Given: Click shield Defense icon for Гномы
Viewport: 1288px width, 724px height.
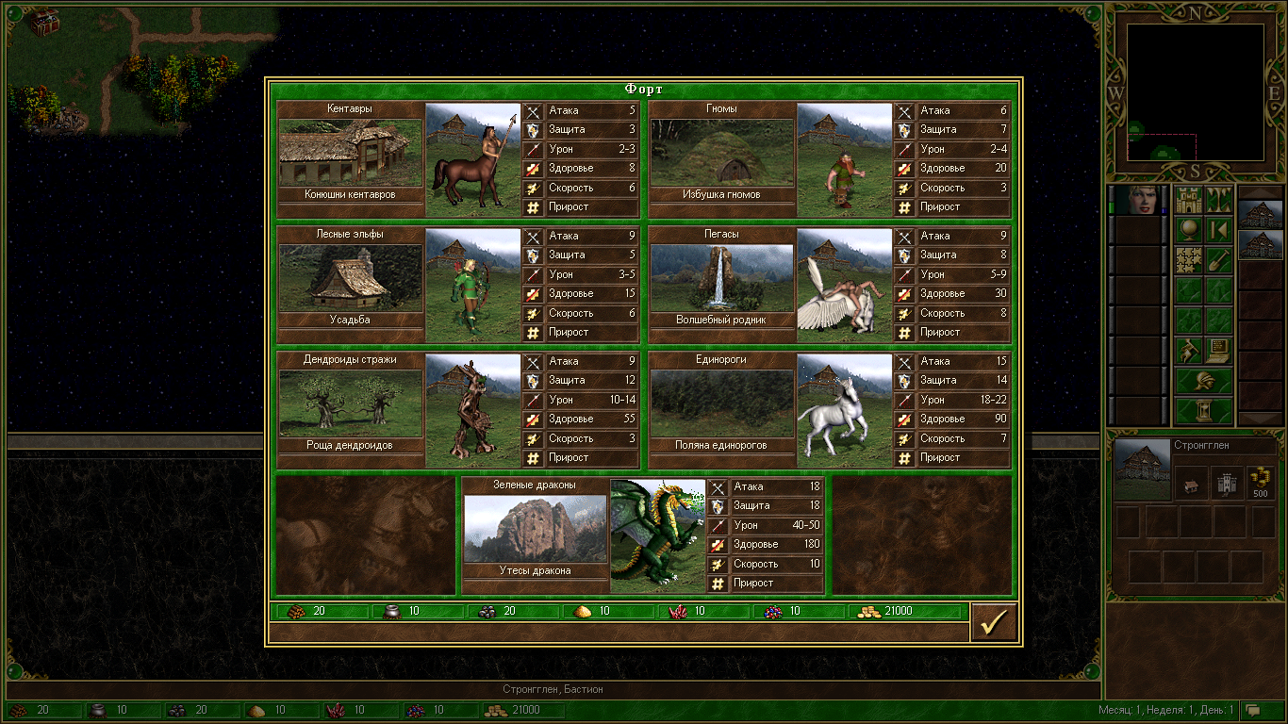Looking at the screenshot, I should click(904, 130).
